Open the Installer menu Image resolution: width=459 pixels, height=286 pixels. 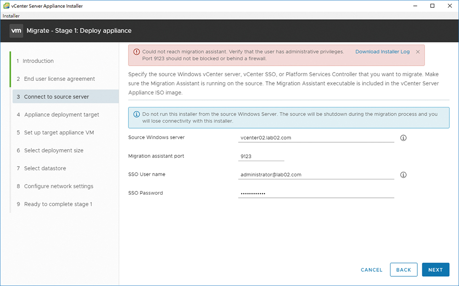point(11,16)
